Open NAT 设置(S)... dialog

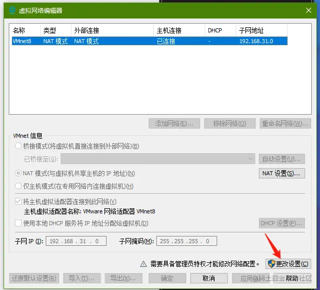tap(282, 173)
